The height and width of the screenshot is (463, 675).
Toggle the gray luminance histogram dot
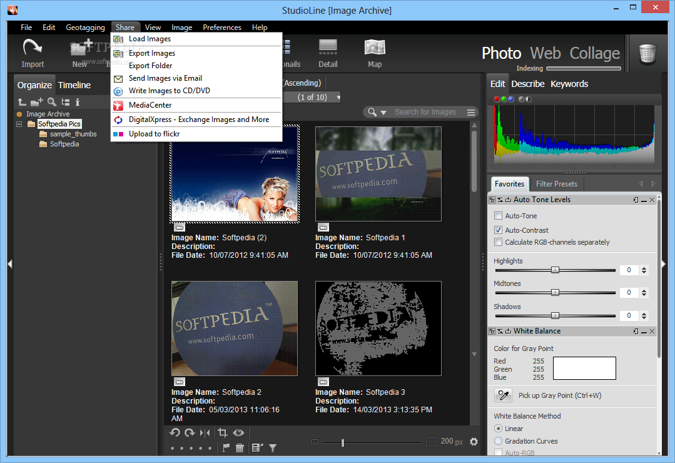coord(521,99)
